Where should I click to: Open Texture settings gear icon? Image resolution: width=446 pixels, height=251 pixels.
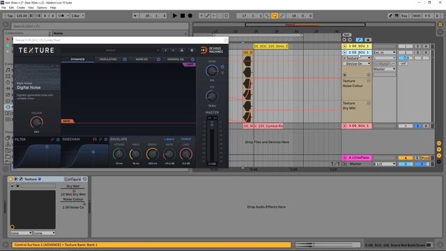[x=192, y=50]
